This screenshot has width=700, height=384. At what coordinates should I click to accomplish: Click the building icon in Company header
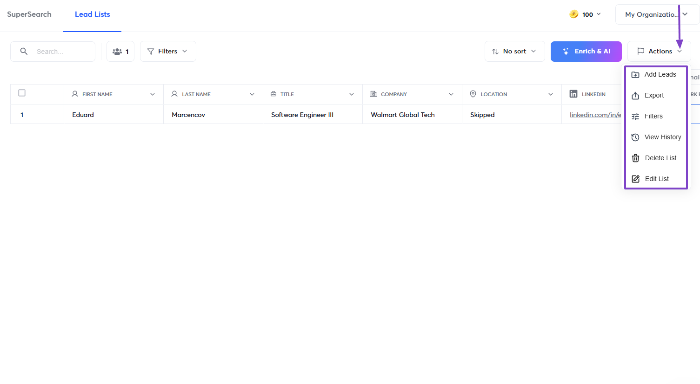[373, 94]
